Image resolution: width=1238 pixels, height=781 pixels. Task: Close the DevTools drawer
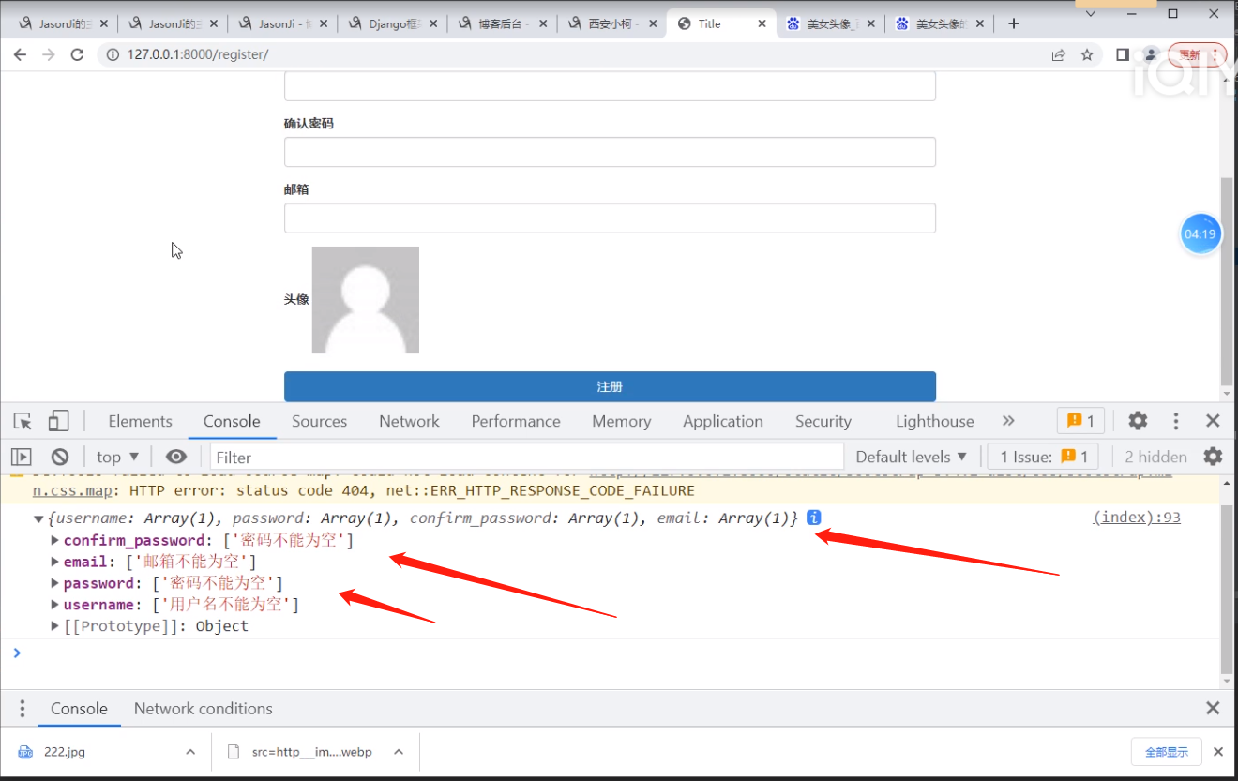[1213, 709]
